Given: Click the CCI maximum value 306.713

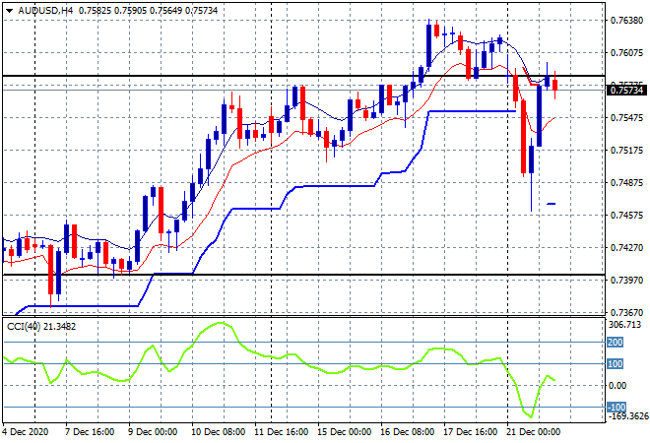Looking at the screenshot, I should [624, 325].
